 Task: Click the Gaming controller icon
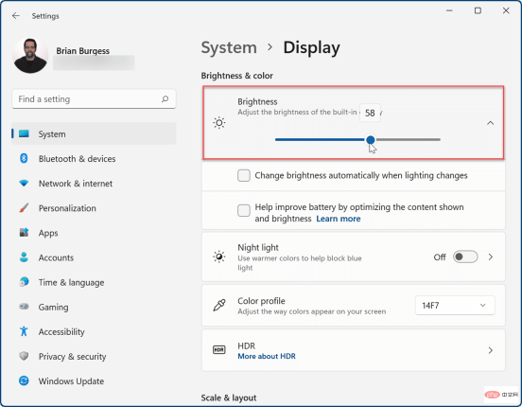click(x=24, y=307)
